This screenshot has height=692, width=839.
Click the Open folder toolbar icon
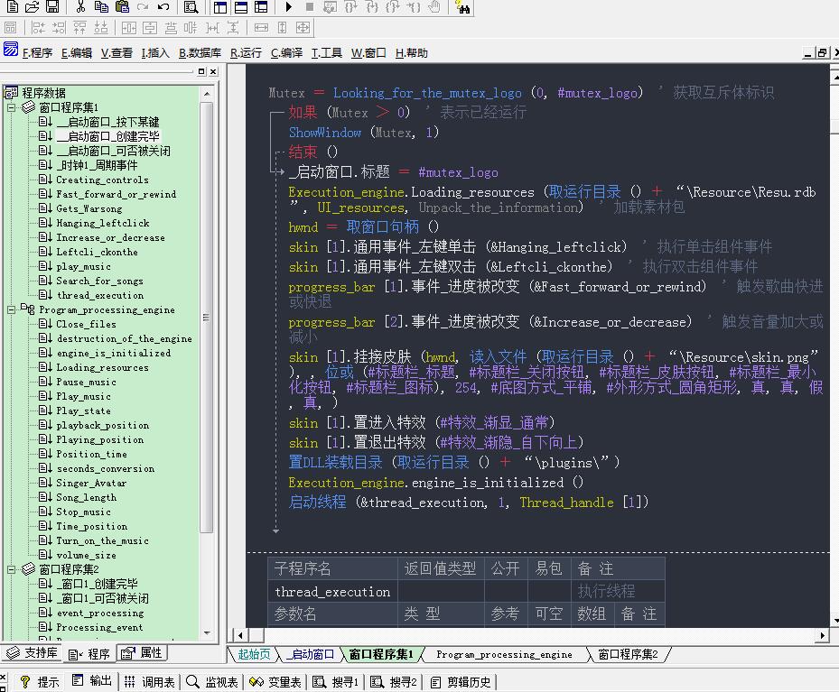point(32,7)
